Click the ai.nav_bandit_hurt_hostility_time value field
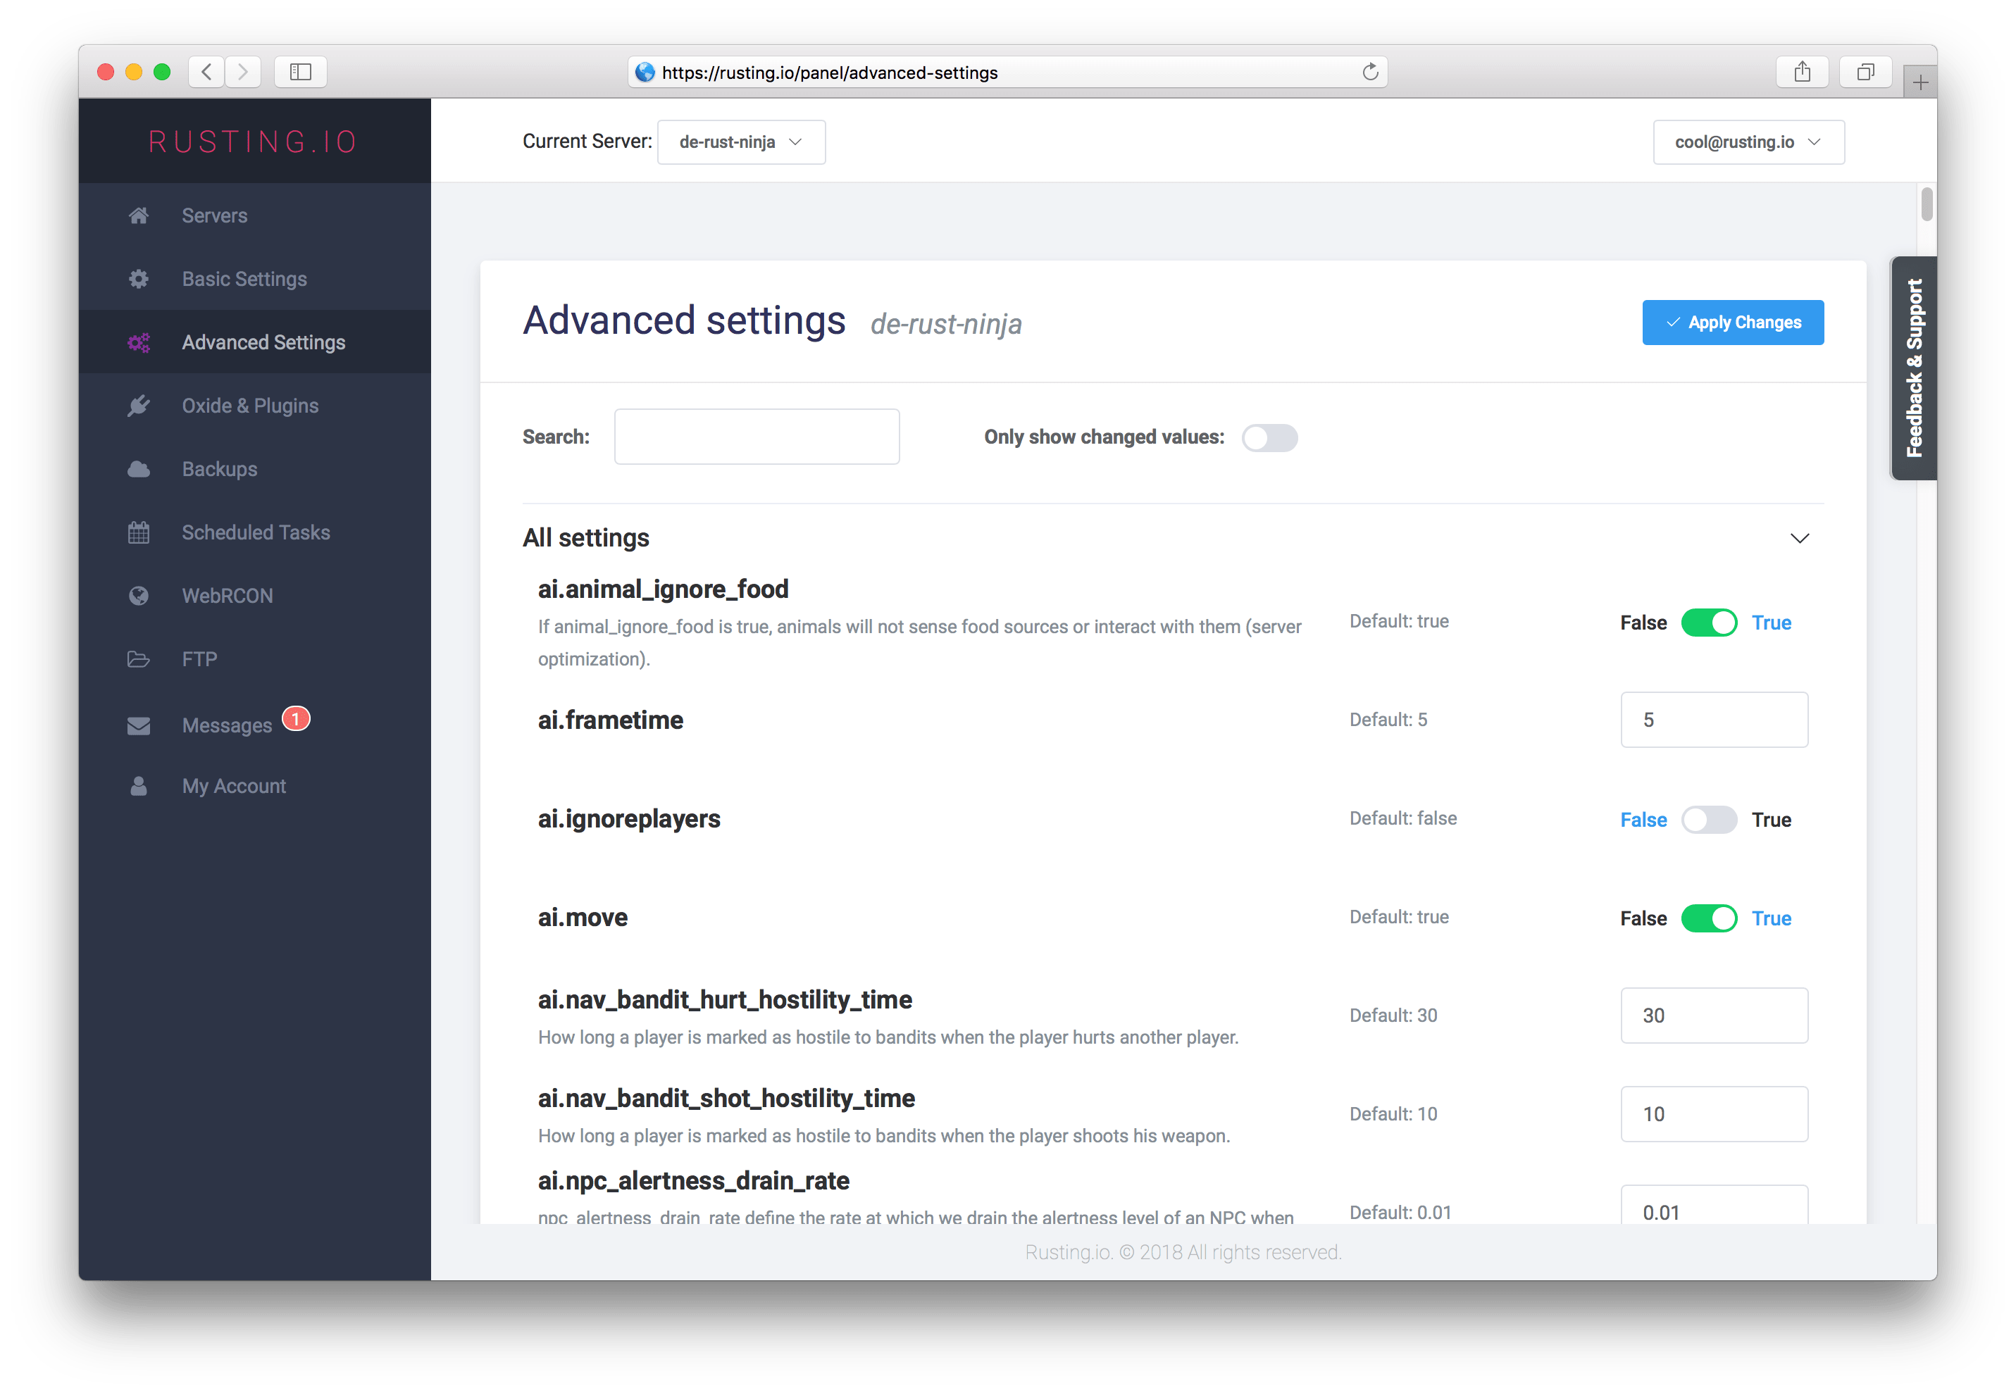The image size is (2016, 1393). pos(1713,1015)
